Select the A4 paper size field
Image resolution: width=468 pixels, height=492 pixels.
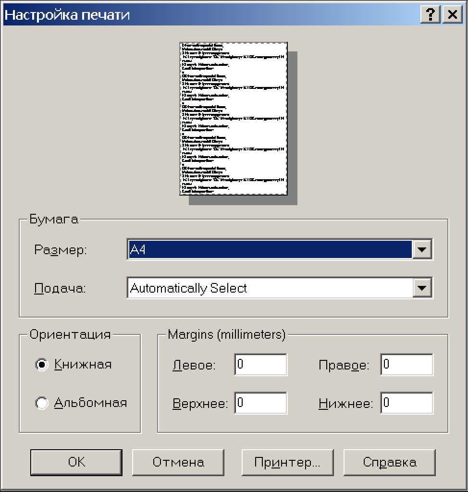[270, 250]
